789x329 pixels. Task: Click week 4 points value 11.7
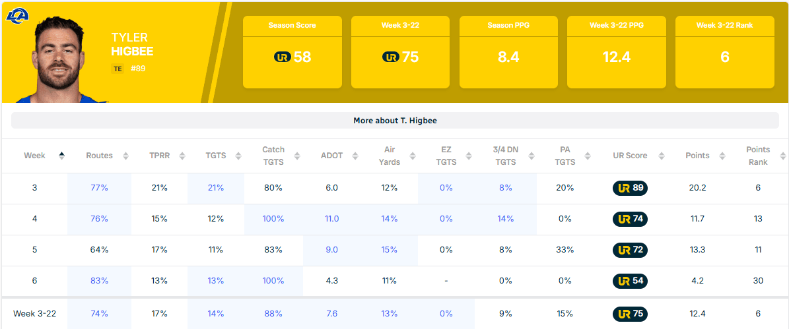click(x=697, y=219)
